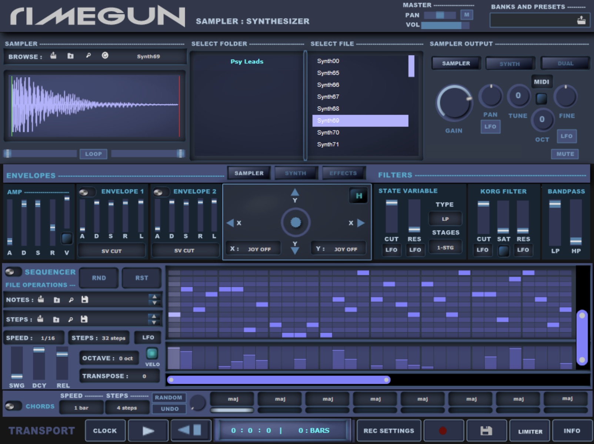The image size is (594, 444).
Task: Open the INFO button
Action: (572, 431)
